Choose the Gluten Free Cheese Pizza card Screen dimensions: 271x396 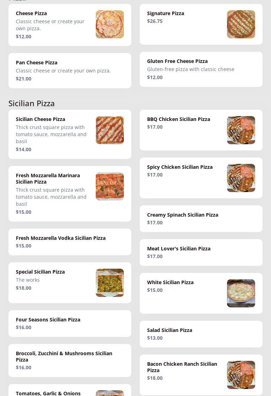[201, 69]
